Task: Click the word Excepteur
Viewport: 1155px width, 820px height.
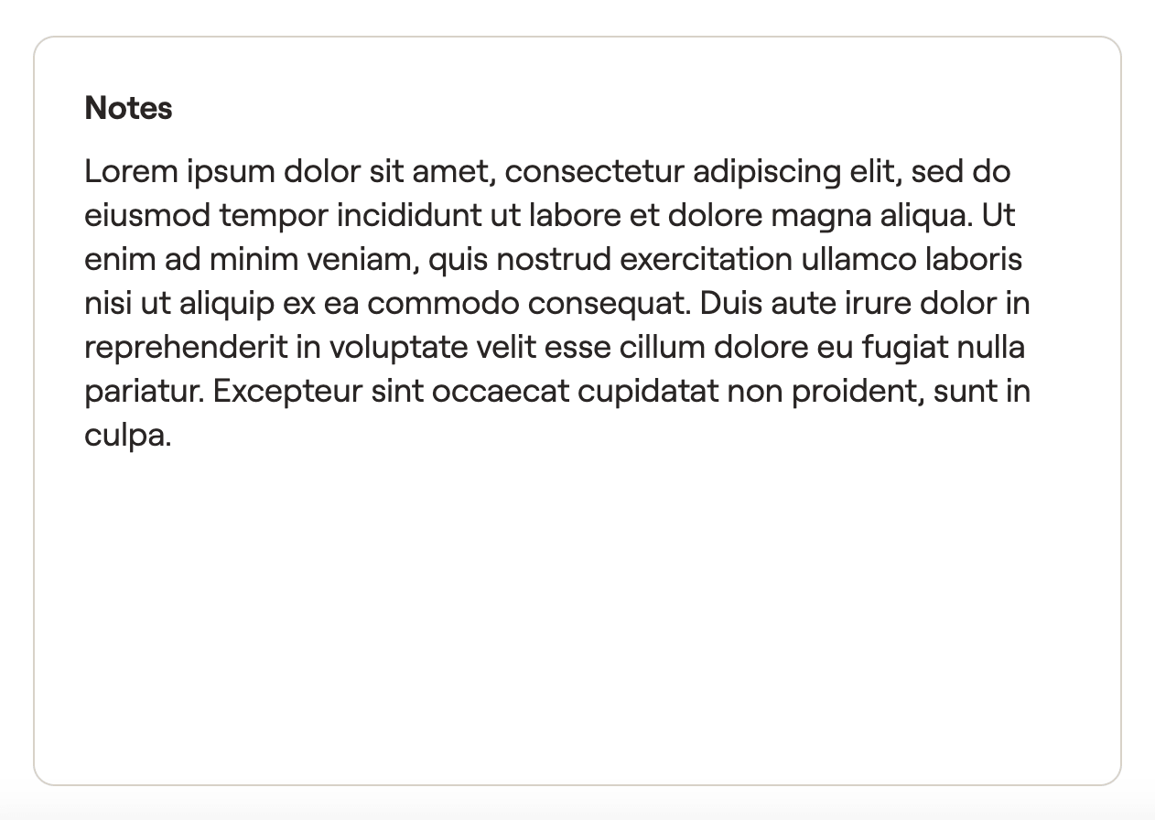Action: click(287, 391)
